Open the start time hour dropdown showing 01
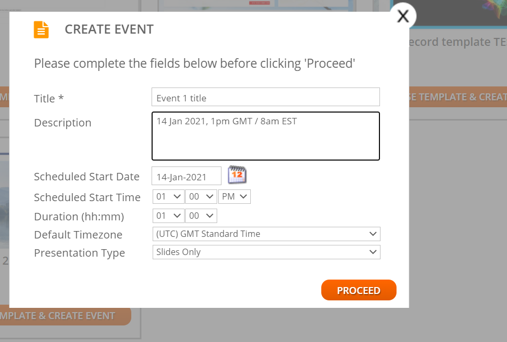507x342 pixels. (168, 196)
